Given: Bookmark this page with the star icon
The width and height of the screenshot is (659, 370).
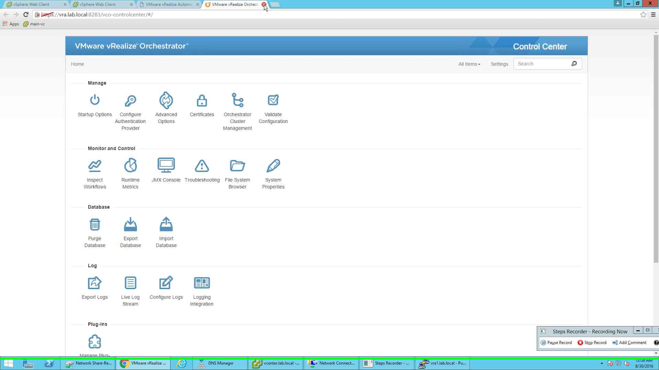Looking at the screenshot, I should pyautogui.click(x=643, y=14).
